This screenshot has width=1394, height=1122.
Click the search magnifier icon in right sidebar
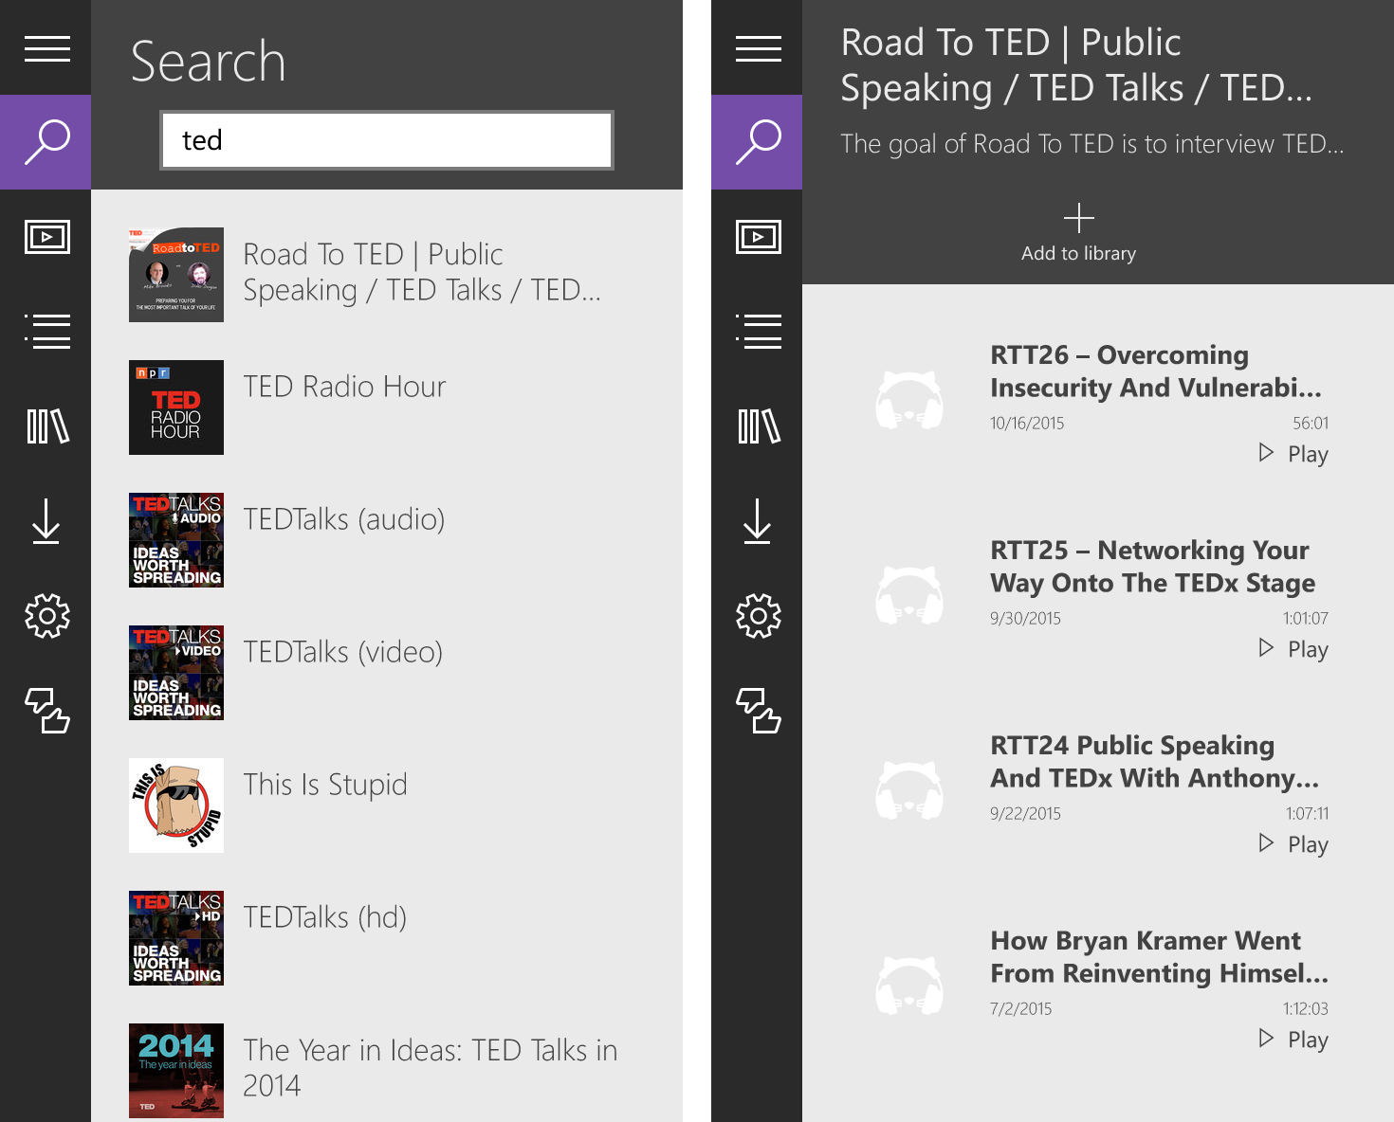tap(758, 142)
